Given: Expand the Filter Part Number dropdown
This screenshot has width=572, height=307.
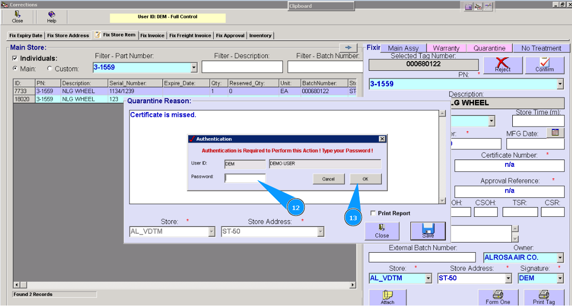Looking at the screenshot, I should (194, 67).
